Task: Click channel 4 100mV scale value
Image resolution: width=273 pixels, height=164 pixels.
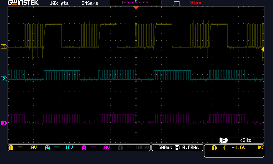Action: coord(142,148)
